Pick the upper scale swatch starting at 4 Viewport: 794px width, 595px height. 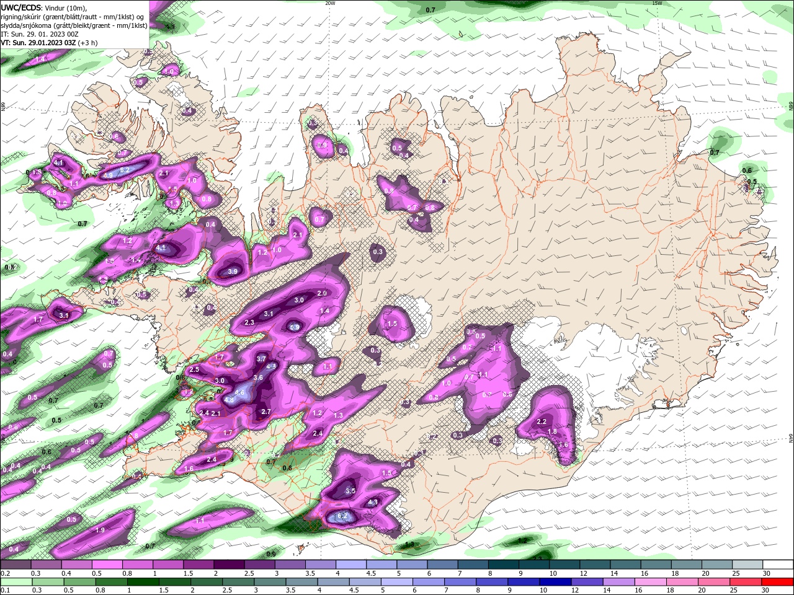pos(350,565)
